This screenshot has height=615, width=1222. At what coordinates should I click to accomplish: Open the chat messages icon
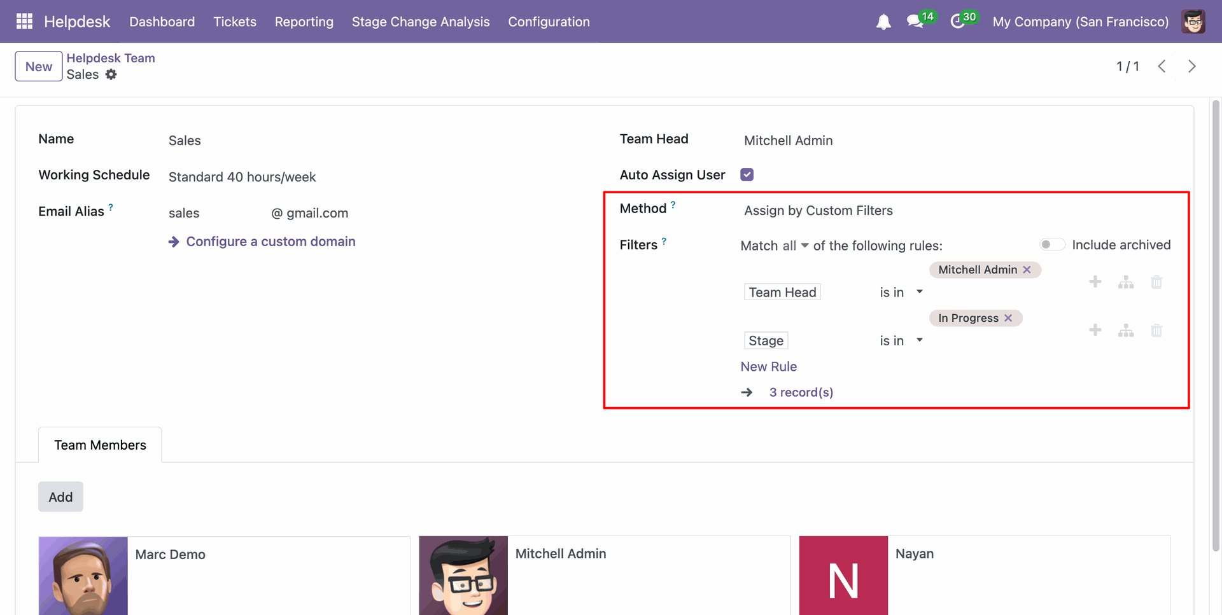[915, 22]
